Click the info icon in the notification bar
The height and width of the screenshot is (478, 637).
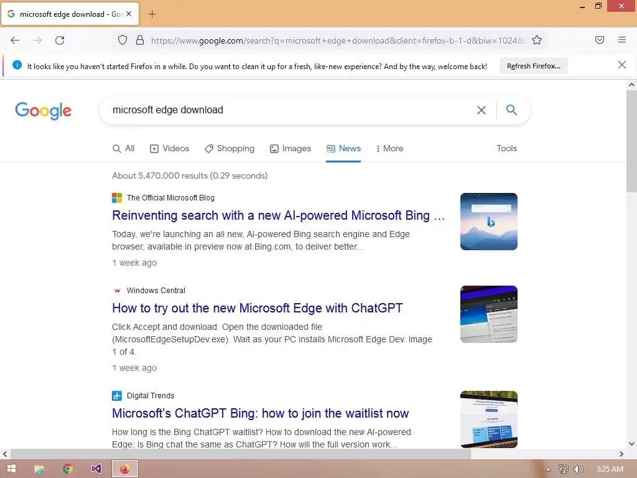coord(17,65)
